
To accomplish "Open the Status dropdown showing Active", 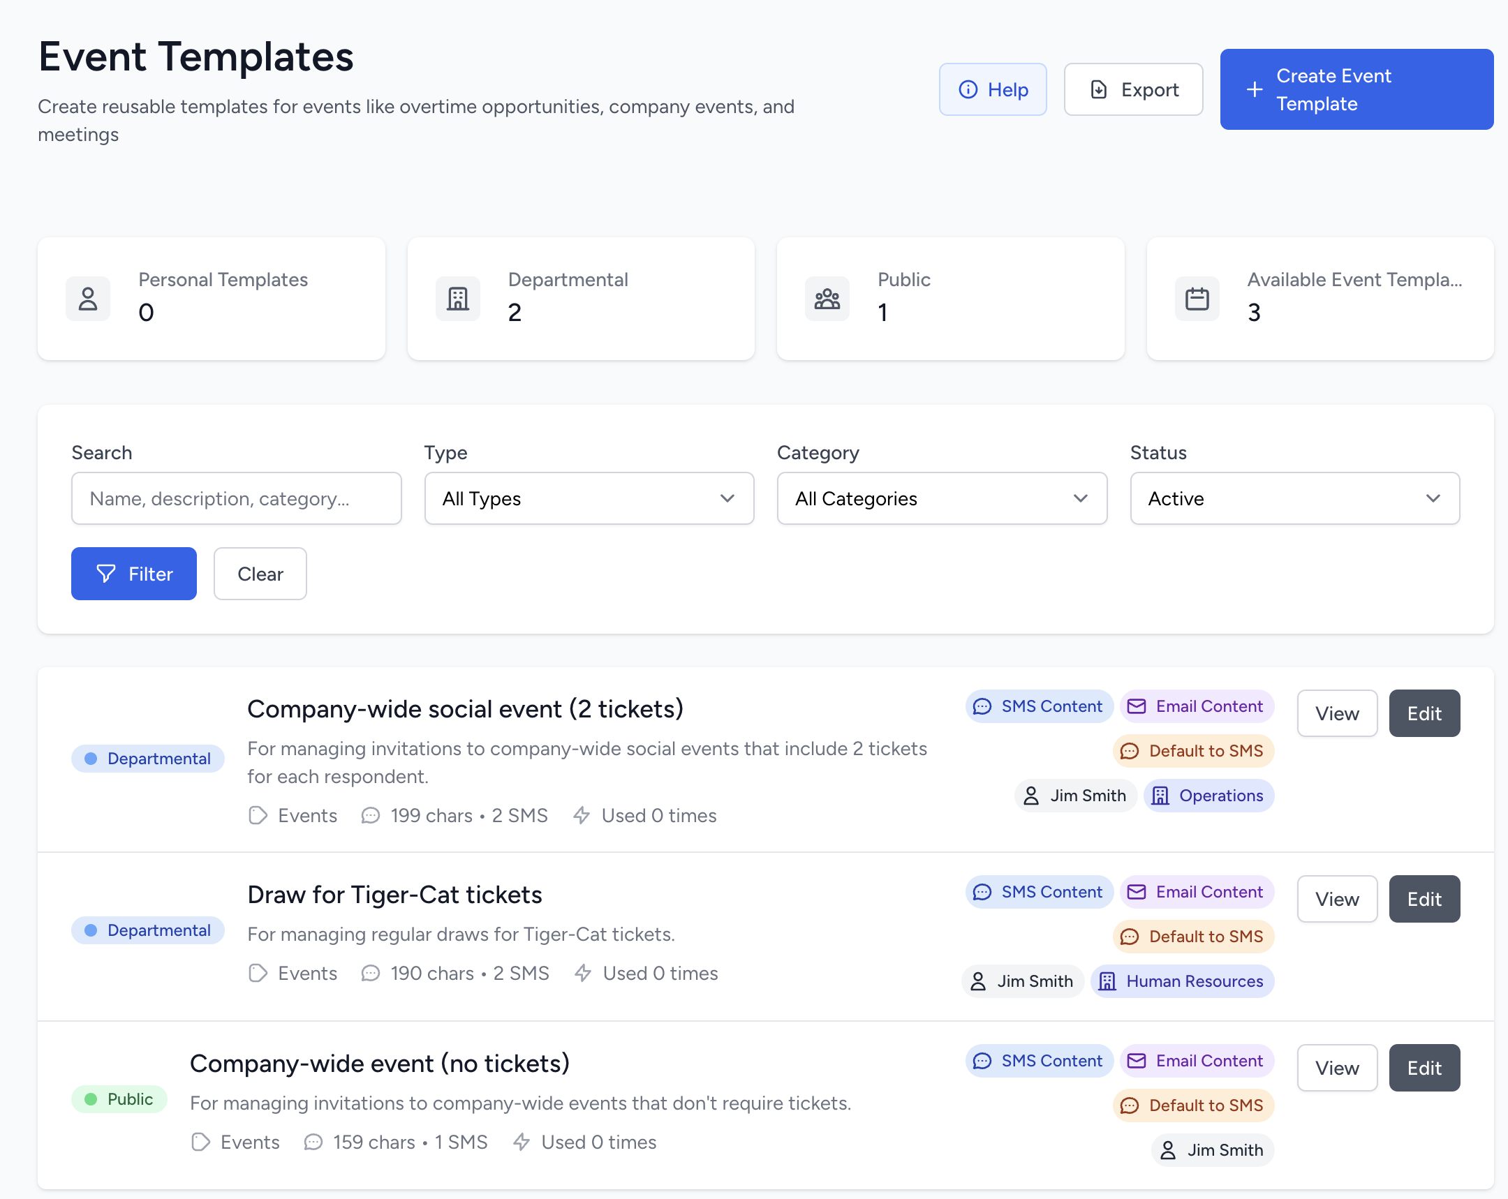I will tap(1294, 498).
